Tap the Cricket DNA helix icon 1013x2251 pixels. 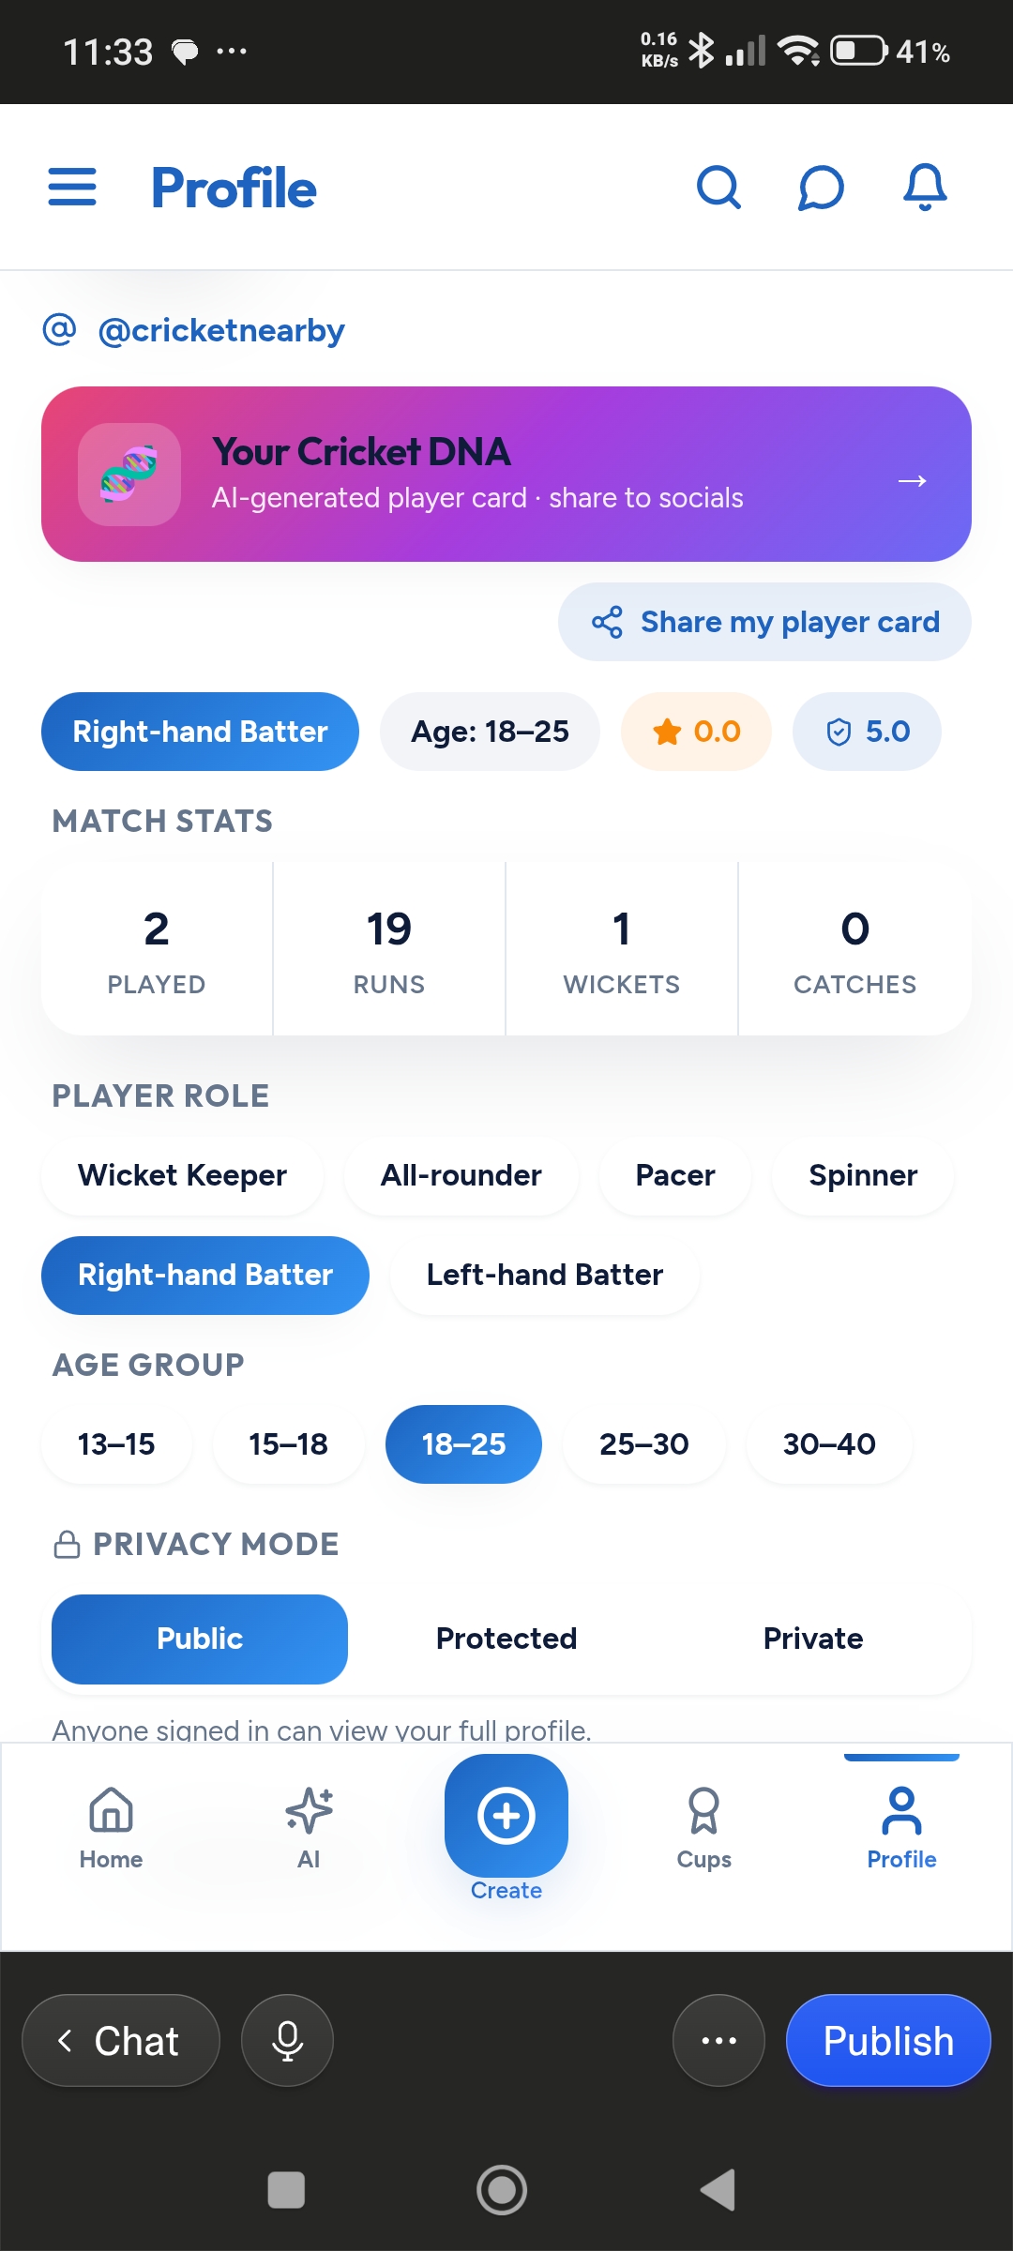129,475
